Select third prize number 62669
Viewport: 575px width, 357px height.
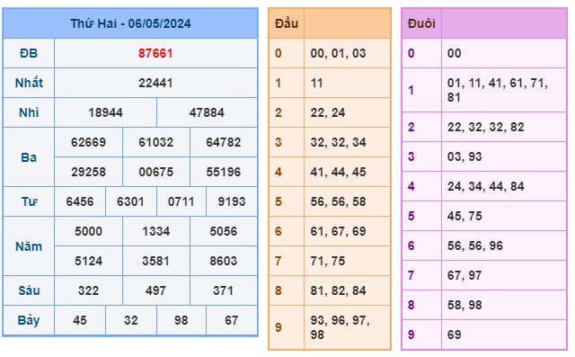pyautogui.click(x=88, y=142)
